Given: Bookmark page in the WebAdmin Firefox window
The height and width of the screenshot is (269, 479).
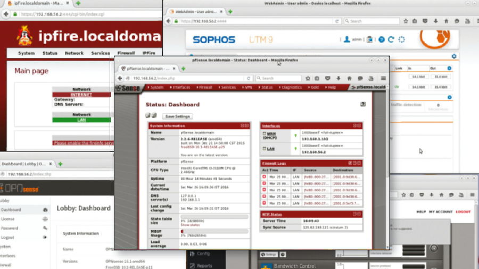Looking at the screenshot, I should coord(406,21).
